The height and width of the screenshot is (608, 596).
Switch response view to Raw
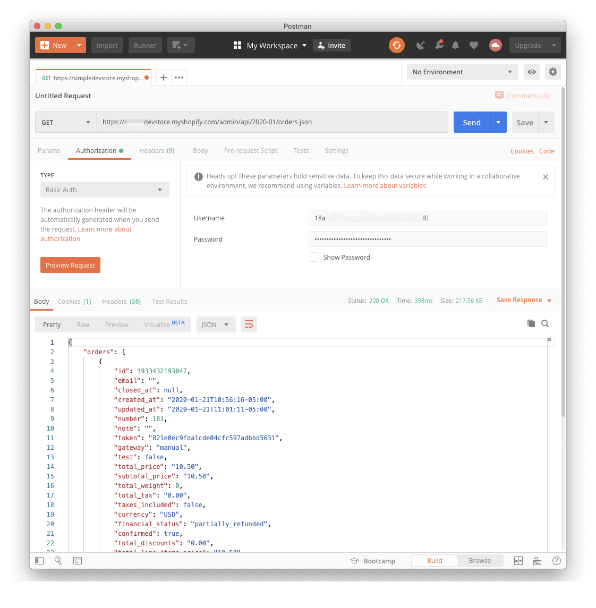(82, 325)
